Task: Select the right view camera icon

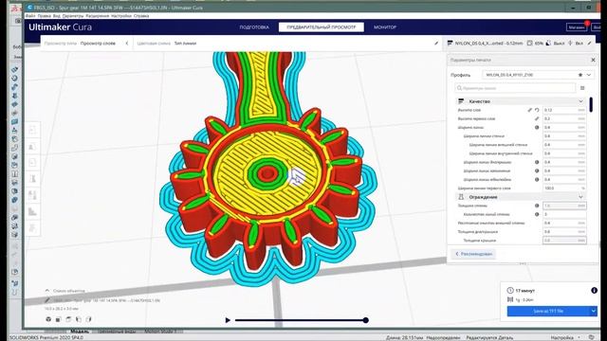Action: pos(88,319)
